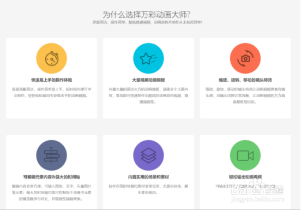The height and width of the screenshot is (210, 301).
Task: Click the subtitle line under the main heading
Action: click(147, 22)
